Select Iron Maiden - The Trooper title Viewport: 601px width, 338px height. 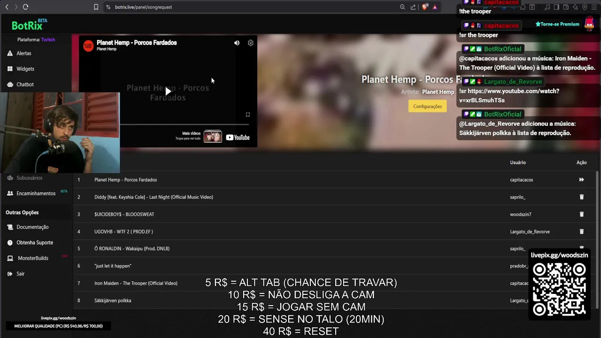coord(136,284)
